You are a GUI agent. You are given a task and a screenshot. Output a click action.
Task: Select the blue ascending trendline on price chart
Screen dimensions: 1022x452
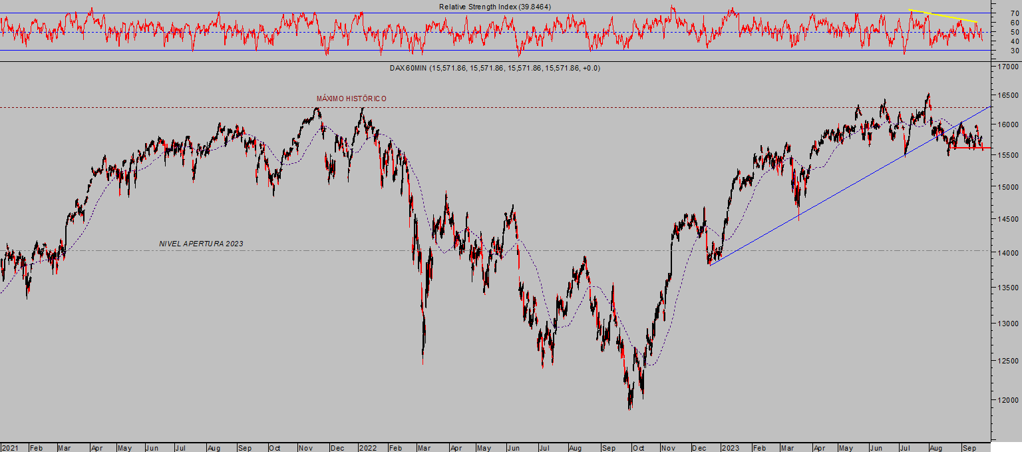pos(850,186)
